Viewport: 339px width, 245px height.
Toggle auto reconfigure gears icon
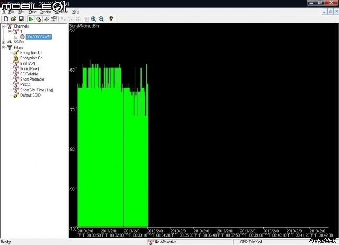(39, 19)
